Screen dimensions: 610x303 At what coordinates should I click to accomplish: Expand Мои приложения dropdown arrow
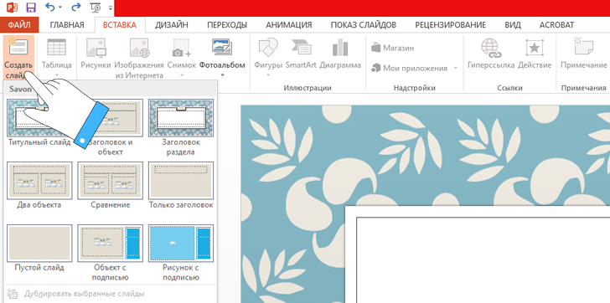pos(455,69)
